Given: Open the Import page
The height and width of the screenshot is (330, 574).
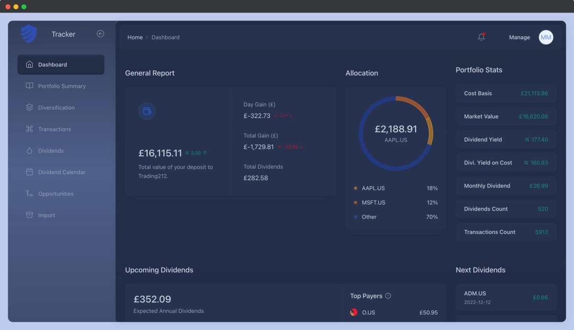Looking at the screenshot, I should pos(46,215).
